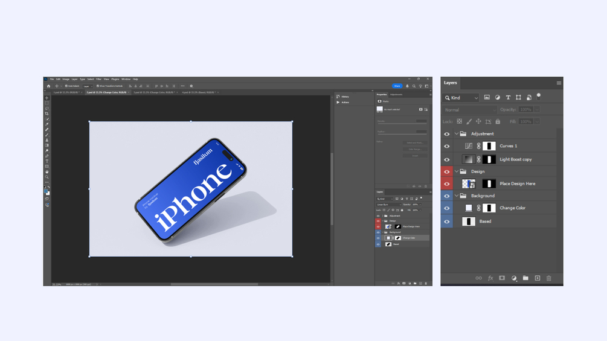Viewport: 607px width, 341px height.
Task: Switch to the 1.psd document tab
Action: (67, 92)
